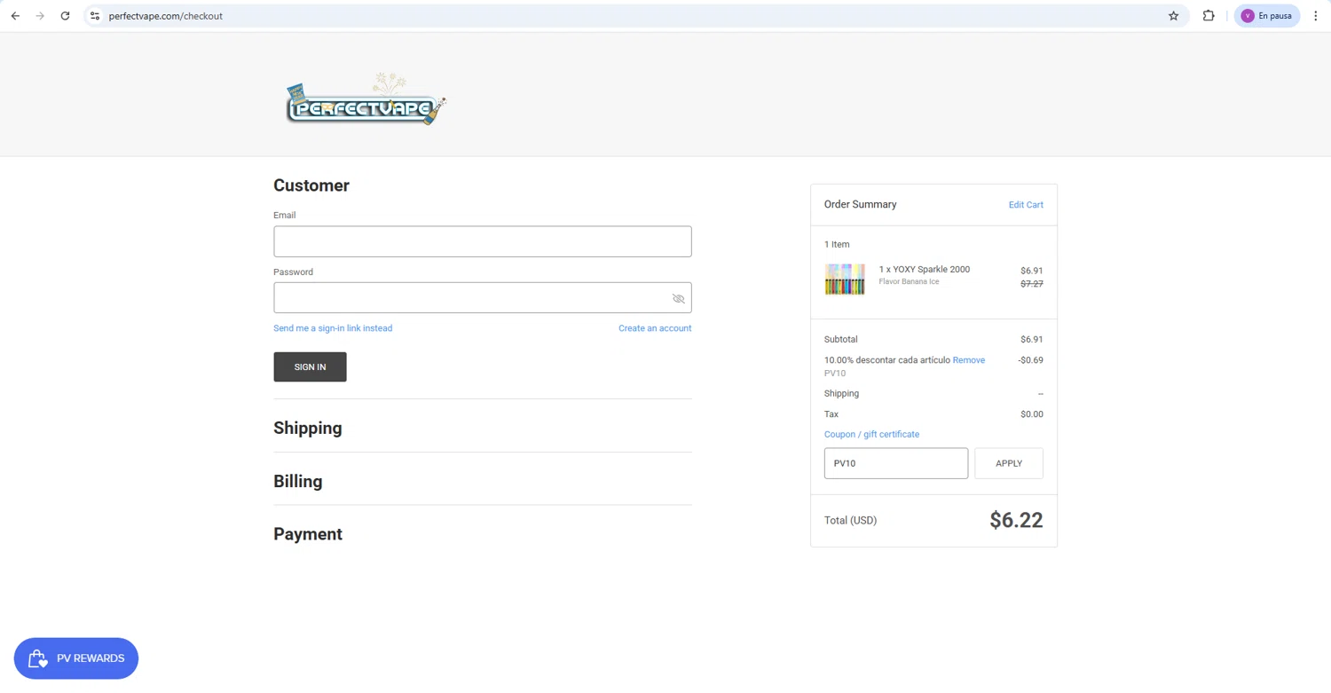The width and height of the screenshot is (1331, 693).
Task: Click Send me a sign-in link instead
Action: [333, 328]
